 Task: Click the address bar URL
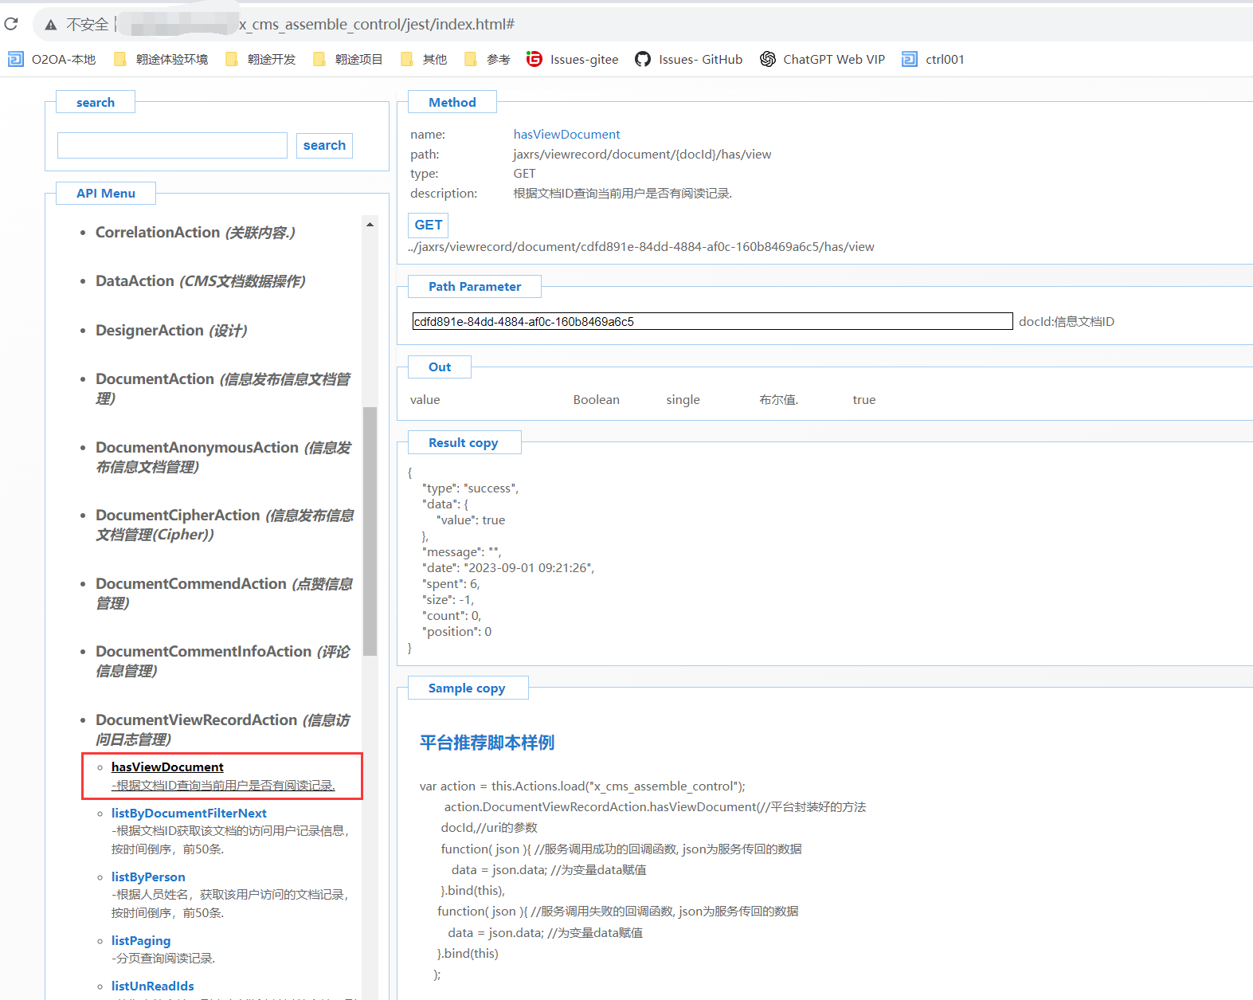coord(377,25)
